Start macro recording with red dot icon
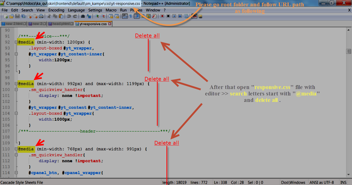The height and width of the screenshot is (185, 352). [x=162, y=16]
